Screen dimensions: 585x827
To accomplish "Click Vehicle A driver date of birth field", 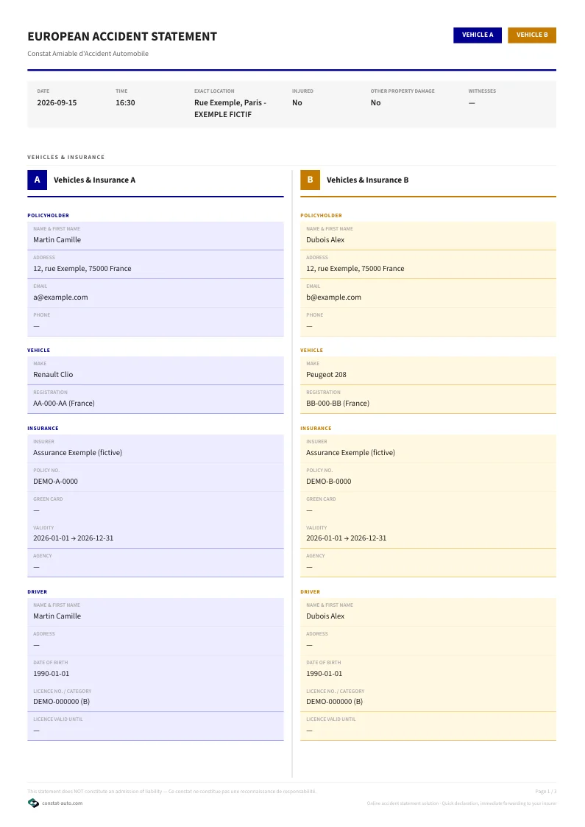I will [155, 669].
